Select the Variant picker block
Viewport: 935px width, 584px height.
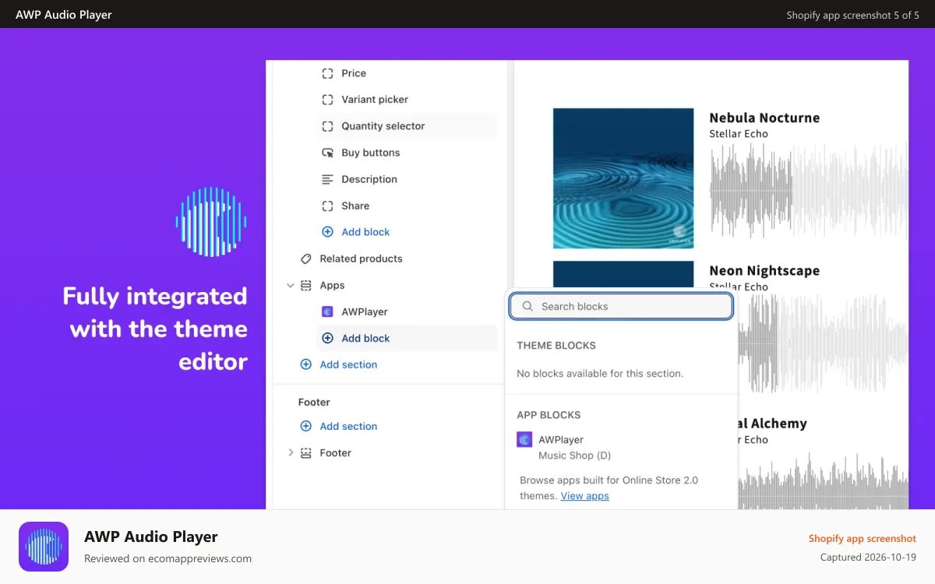pos(408,100)
